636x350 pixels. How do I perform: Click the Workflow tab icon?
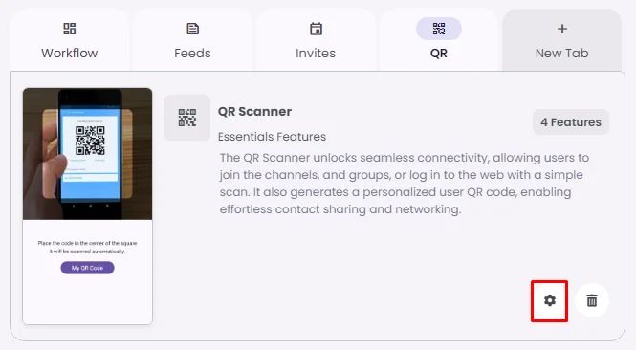point(70,29)
